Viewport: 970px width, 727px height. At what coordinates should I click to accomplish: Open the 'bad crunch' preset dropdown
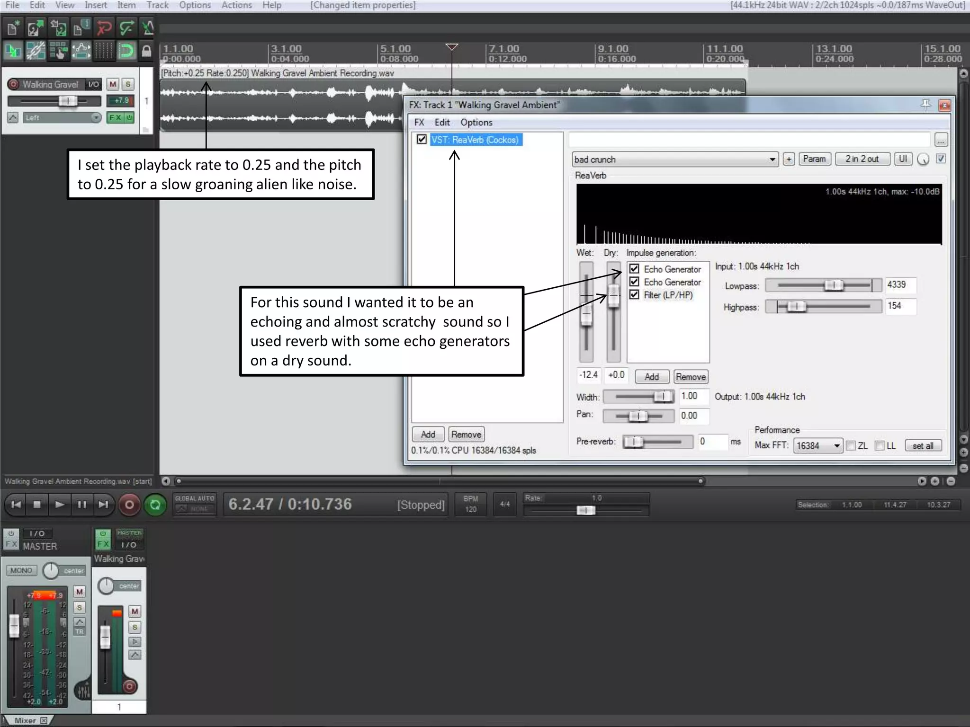(x=772, y=160)
